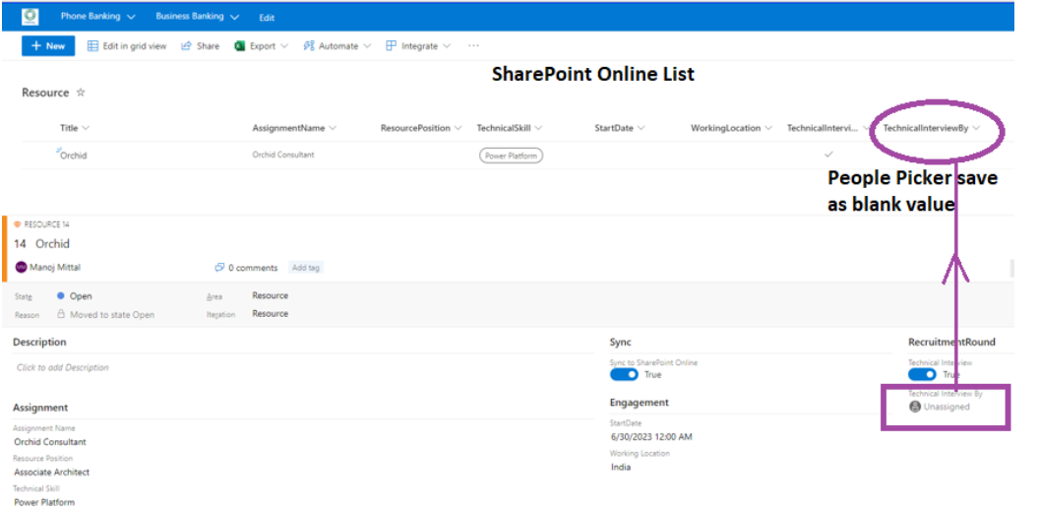Click the Assignment Name field value
This screenshot has width=1039, height=510.
[x=50, y=442]
